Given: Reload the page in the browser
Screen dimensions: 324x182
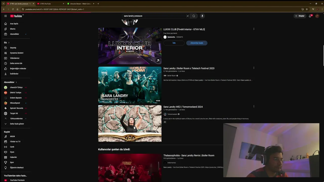Looking at the screenshot, I should tap(13, 9).
